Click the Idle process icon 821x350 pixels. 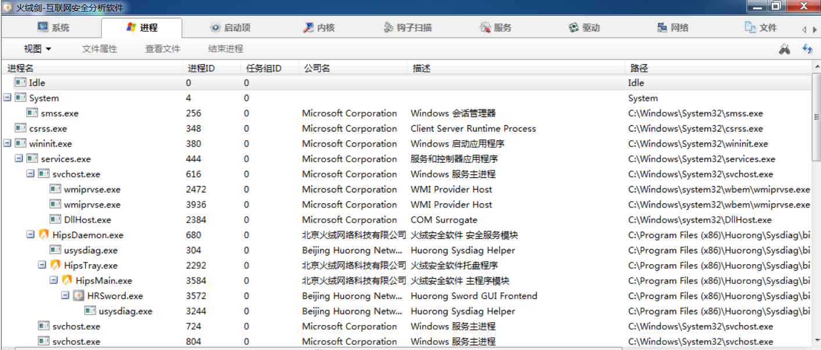coord(20,83)
